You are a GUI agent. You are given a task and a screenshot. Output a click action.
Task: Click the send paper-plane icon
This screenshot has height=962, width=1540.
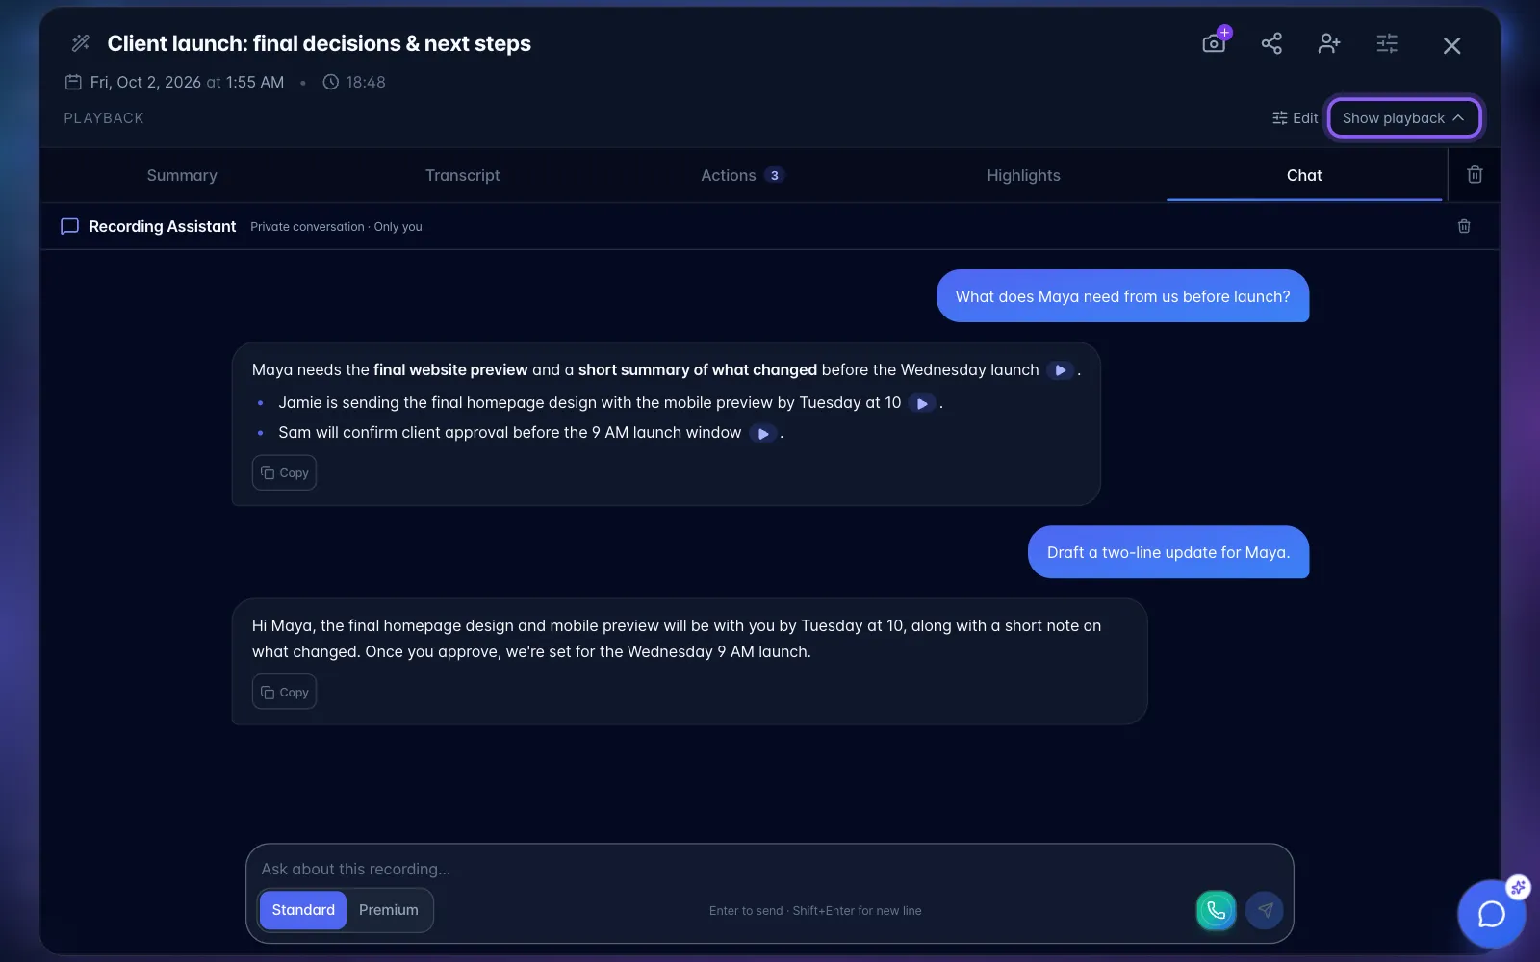[x=1265, y=910]
